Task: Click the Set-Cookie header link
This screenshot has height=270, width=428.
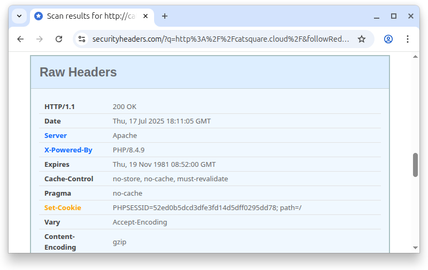Action: pyautogui.click(x=63, y=208)
